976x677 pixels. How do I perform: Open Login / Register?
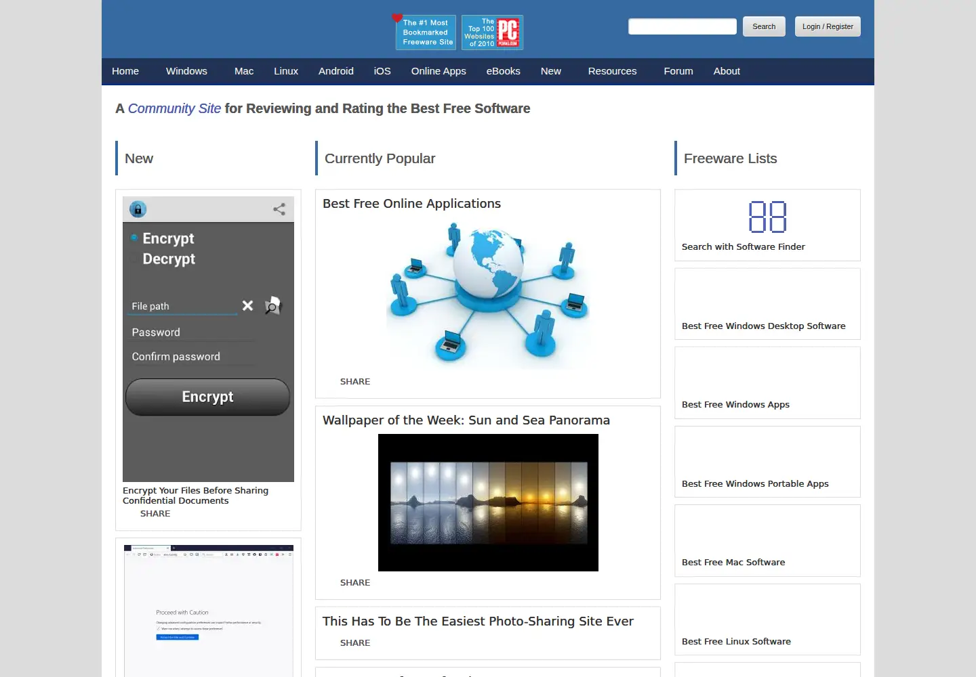pos(828,26)
